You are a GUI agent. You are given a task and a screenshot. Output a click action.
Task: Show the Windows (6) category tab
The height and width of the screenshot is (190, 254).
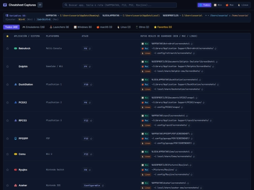pyautogui.click(x=83, y=27)
